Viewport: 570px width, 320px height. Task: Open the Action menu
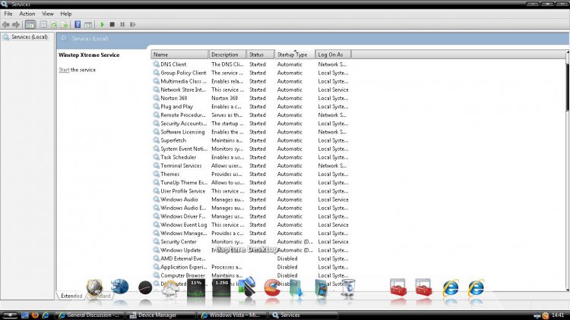(x=27, y=14)
